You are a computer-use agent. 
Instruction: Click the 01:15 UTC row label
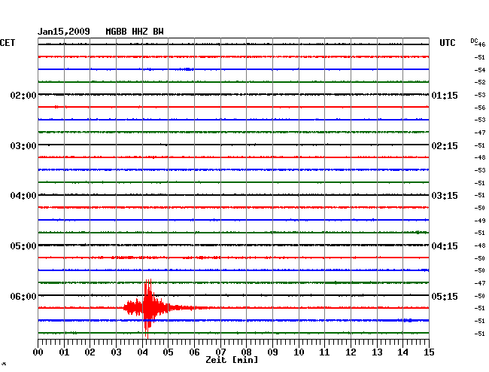[445, 95]
